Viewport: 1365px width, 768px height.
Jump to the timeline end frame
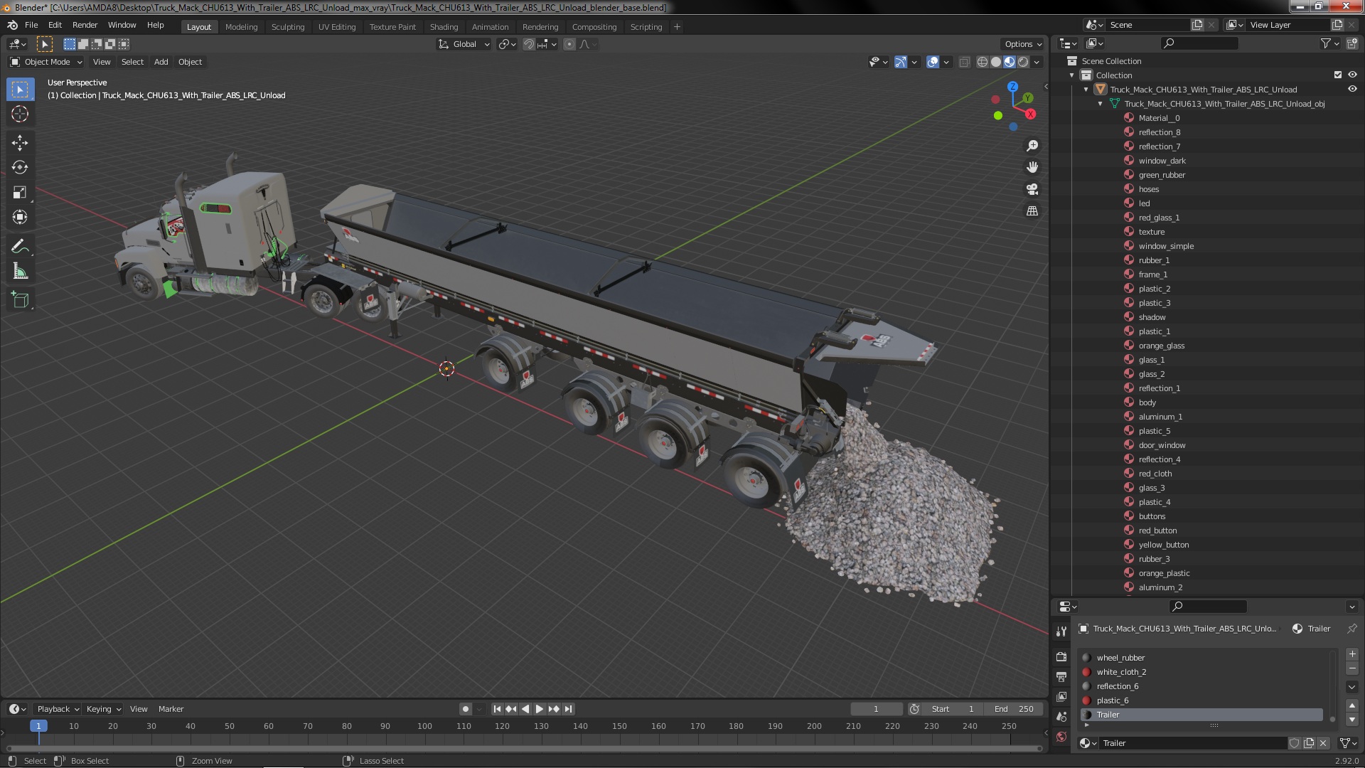tap(568, 709)
